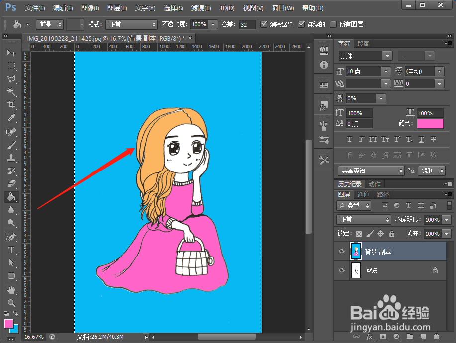Select the Pen tool
This screenshot has width=456, height=343.
click(x=11, y=237)
